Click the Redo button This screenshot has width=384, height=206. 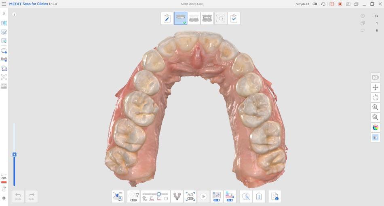coord(32,196)
